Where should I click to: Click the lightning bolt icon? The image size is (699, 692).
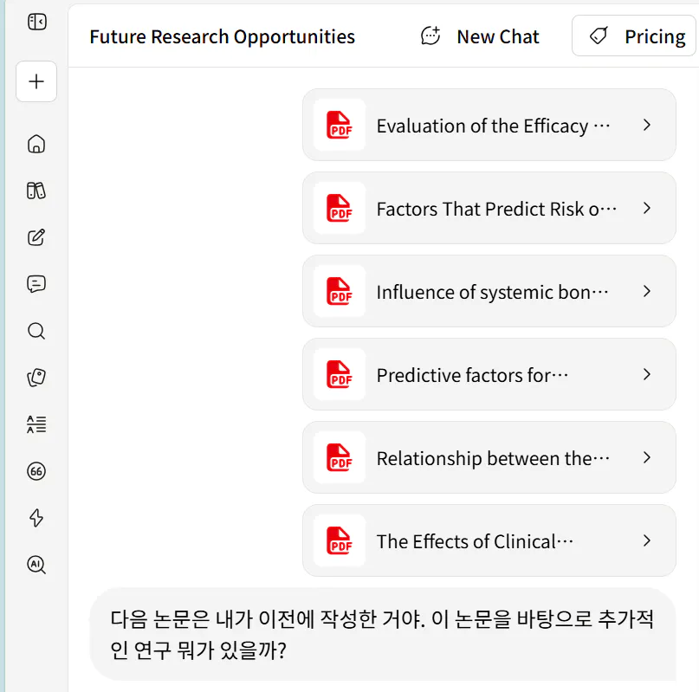pos(36,518)
